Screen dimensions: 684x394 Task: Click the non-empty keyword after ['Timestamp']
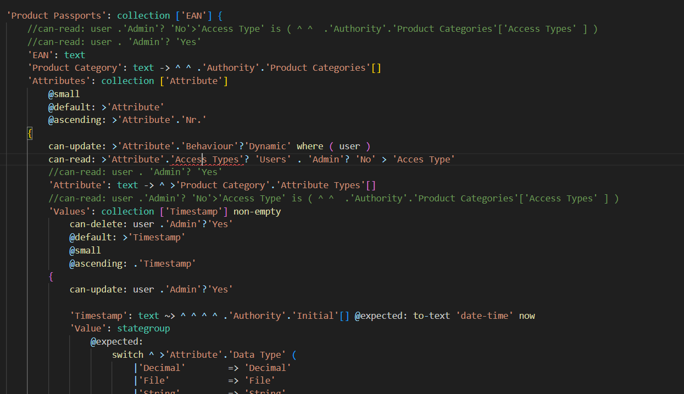tap(257, 211)
